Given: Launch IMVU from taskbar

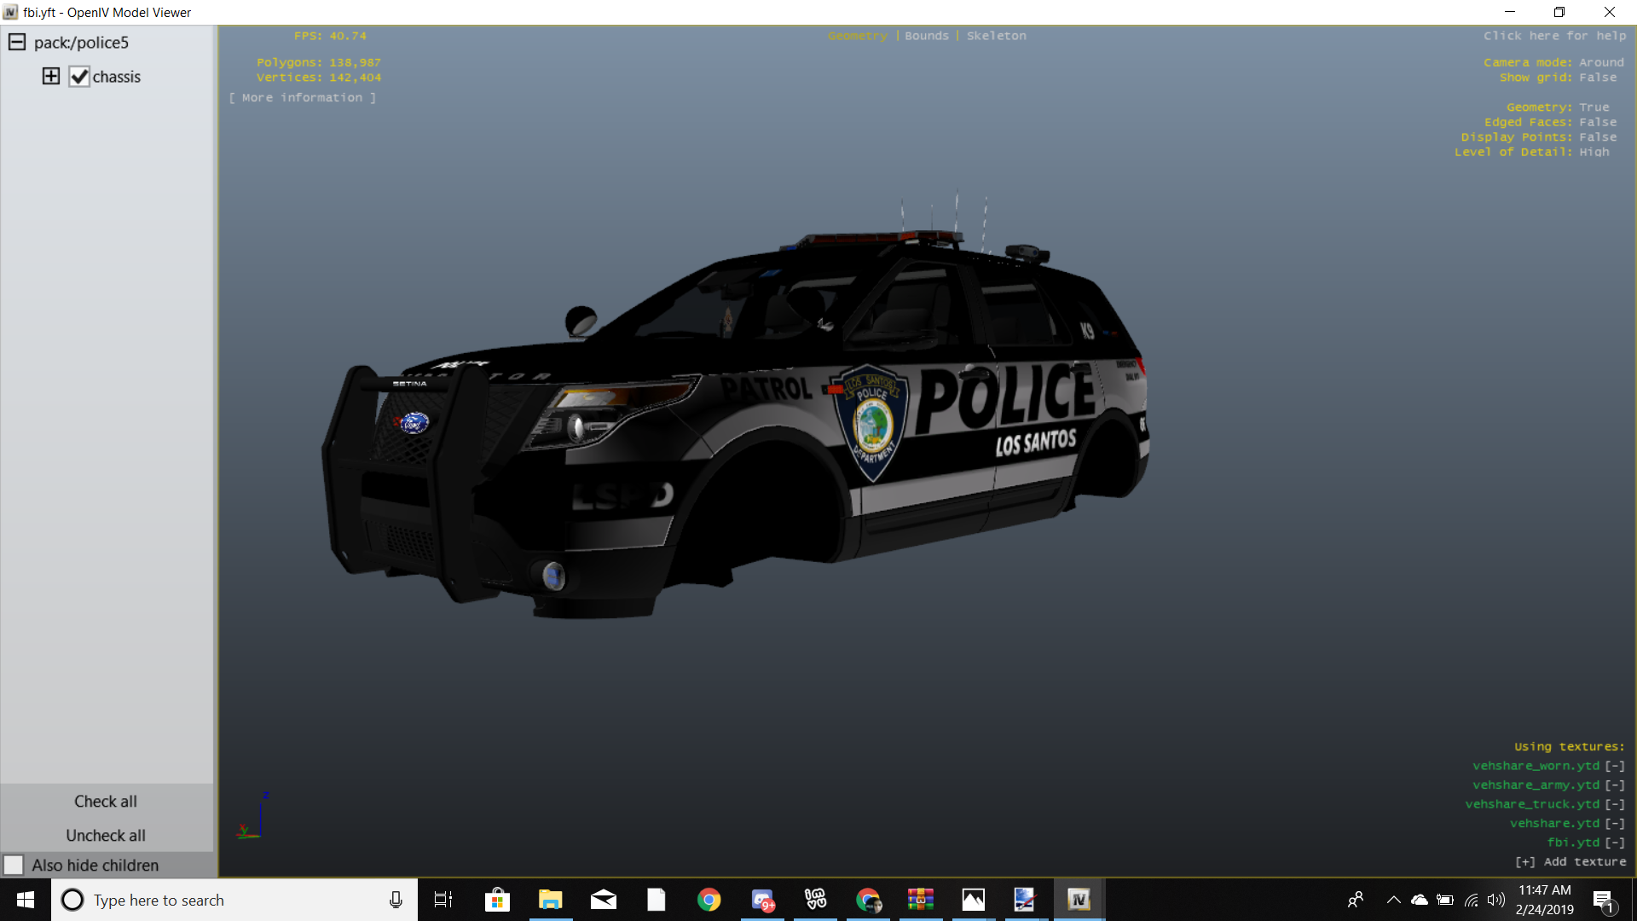Looking at the screenshot, I should tap(815, 900).
